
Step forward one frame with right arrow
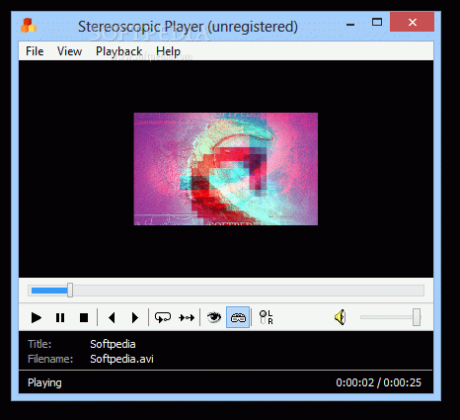click(135, 317)
